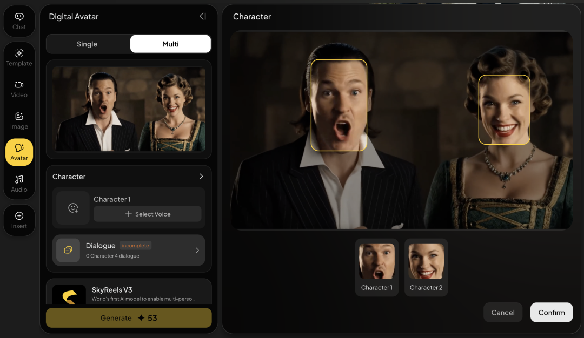This screenshot has width=584, height=338.
Task: Expand the Character section chevron
Action: (x=201, y=177)
